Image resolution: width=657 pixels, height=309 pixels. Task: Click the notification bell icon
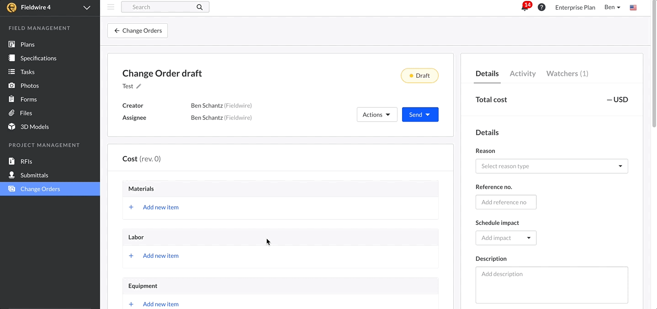coord(525,7)
